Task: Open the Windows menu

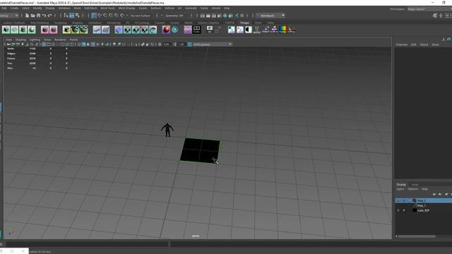Action: pyautogui.click(x=64, y=8)
